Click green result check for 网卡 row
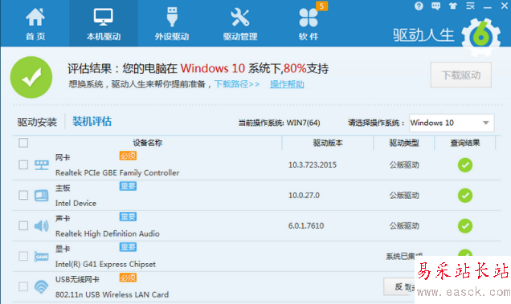 465,165
